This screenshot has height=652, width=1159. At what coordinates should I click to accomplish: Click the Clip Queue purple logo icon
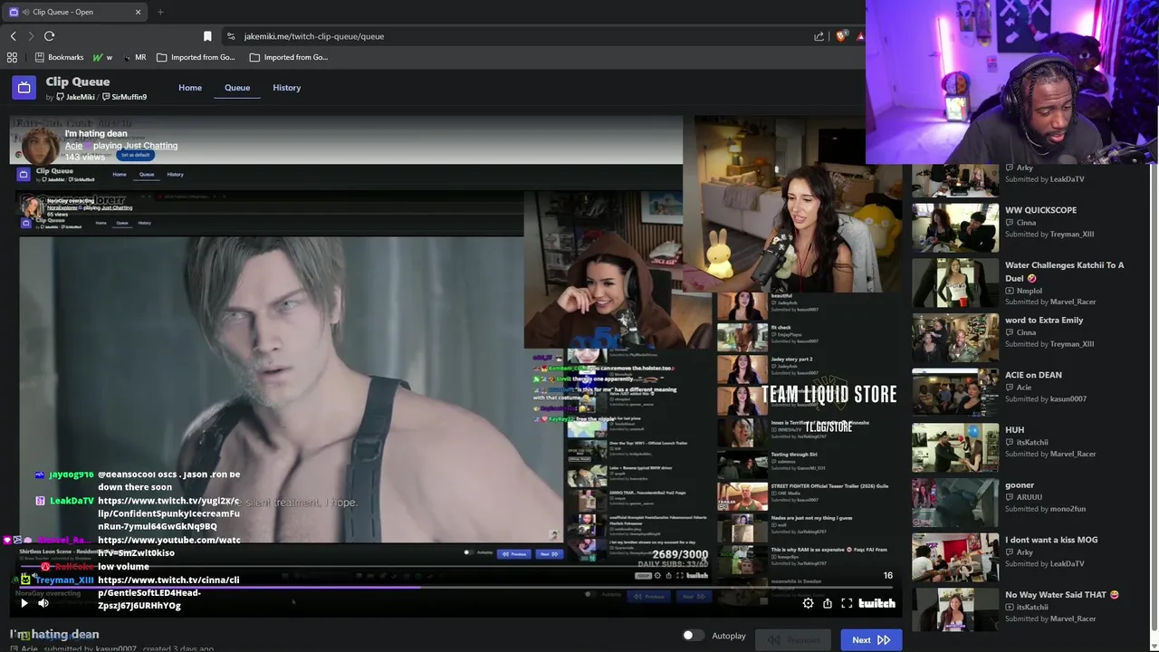24,88
